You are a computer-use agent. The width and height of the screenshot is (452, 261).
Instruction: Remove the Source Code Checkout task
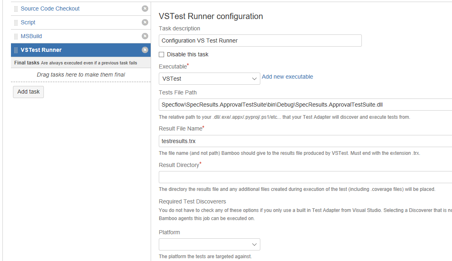pos(145,8)
